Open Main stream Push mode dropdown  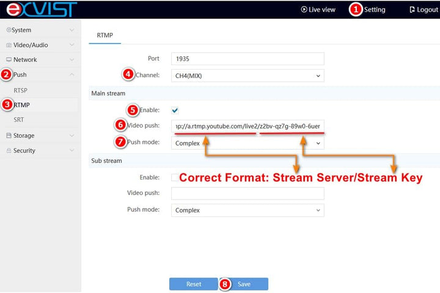point(248,143)
